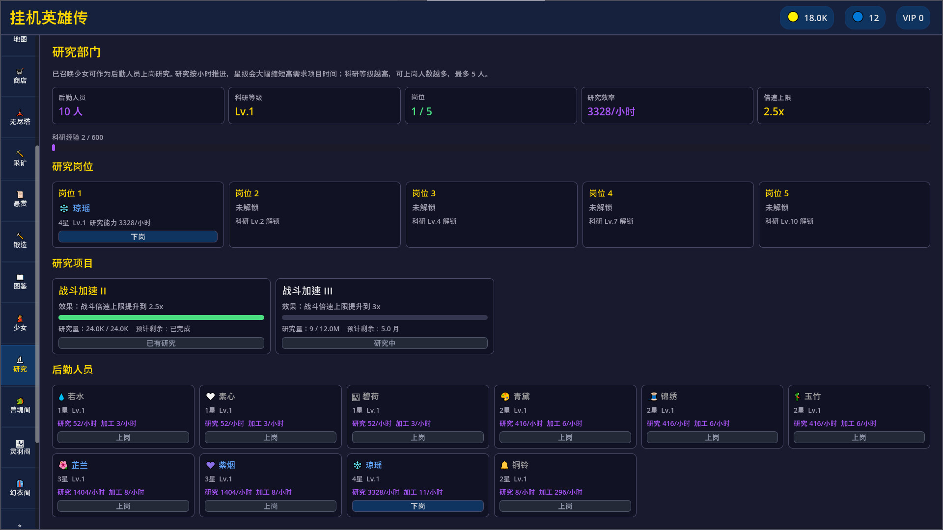Open the 锻造 hammer icon
The width and height of the screenshot is (943, 530).
[x=20, y=236]
